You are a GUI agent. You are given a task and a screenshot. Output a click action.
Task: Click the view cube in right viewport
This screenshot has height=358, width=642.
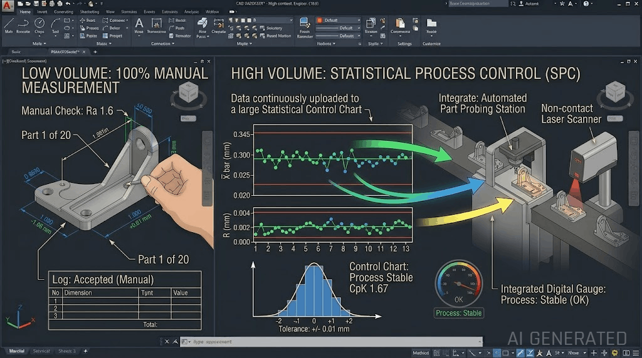pos(616,91)
